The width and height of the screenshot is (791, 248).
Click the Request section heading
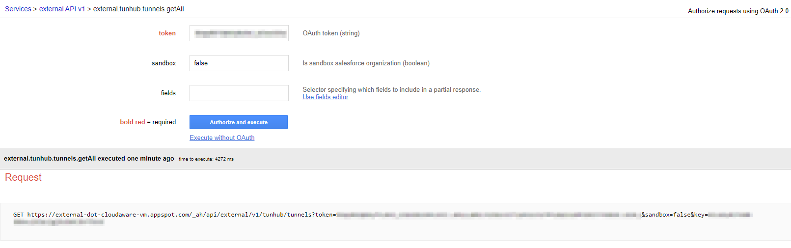coord(23,177)
